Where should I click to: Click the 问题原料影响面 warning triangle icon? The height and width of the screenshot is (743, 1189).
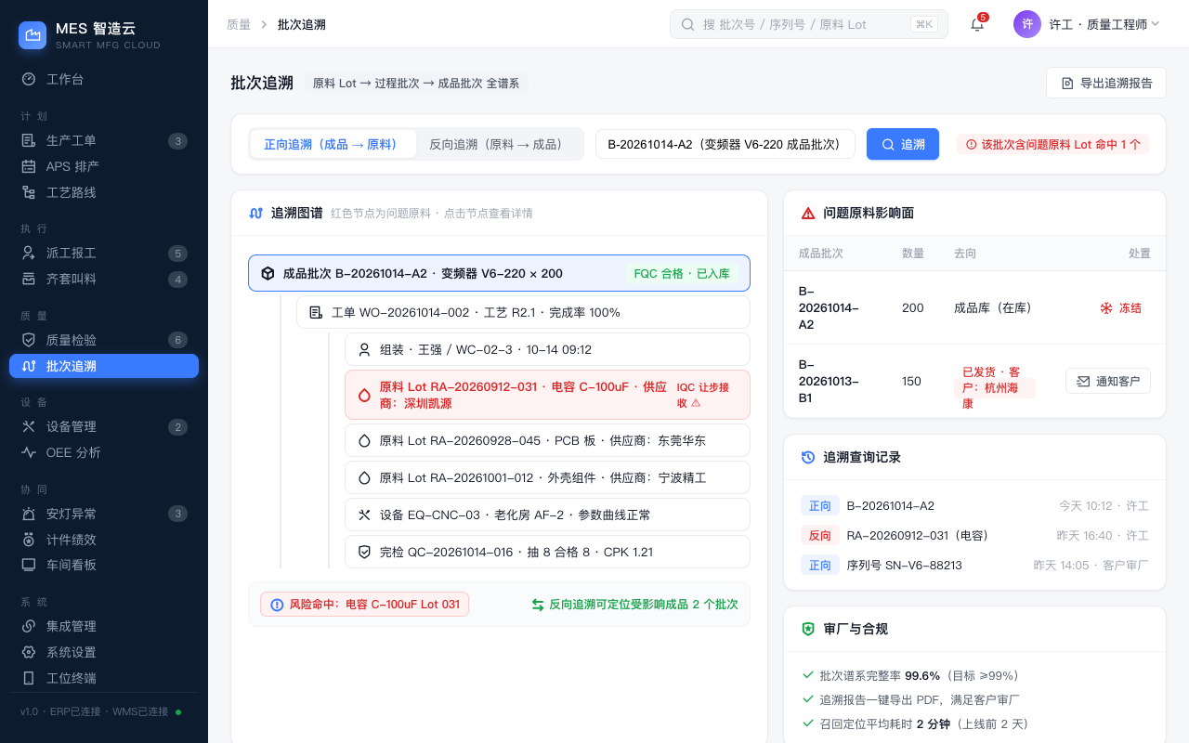(x=808, y=213)
